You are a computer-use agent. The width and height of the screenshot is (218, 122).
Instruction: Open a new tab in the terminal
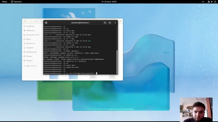pos(46,23)
